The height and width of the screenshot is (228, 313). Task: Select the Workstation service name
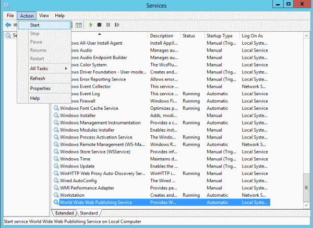(x=72, y=195)
